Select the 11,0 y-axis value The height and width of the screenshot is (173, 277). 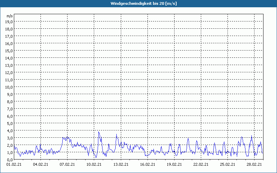(9, 80)
